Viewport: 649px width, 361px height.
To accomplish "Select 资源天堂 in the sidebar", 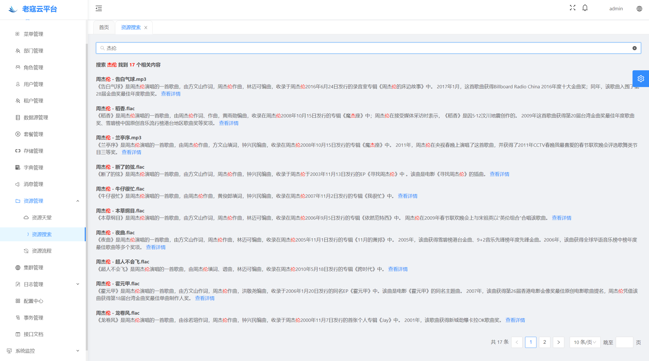I will pos(41,218).
